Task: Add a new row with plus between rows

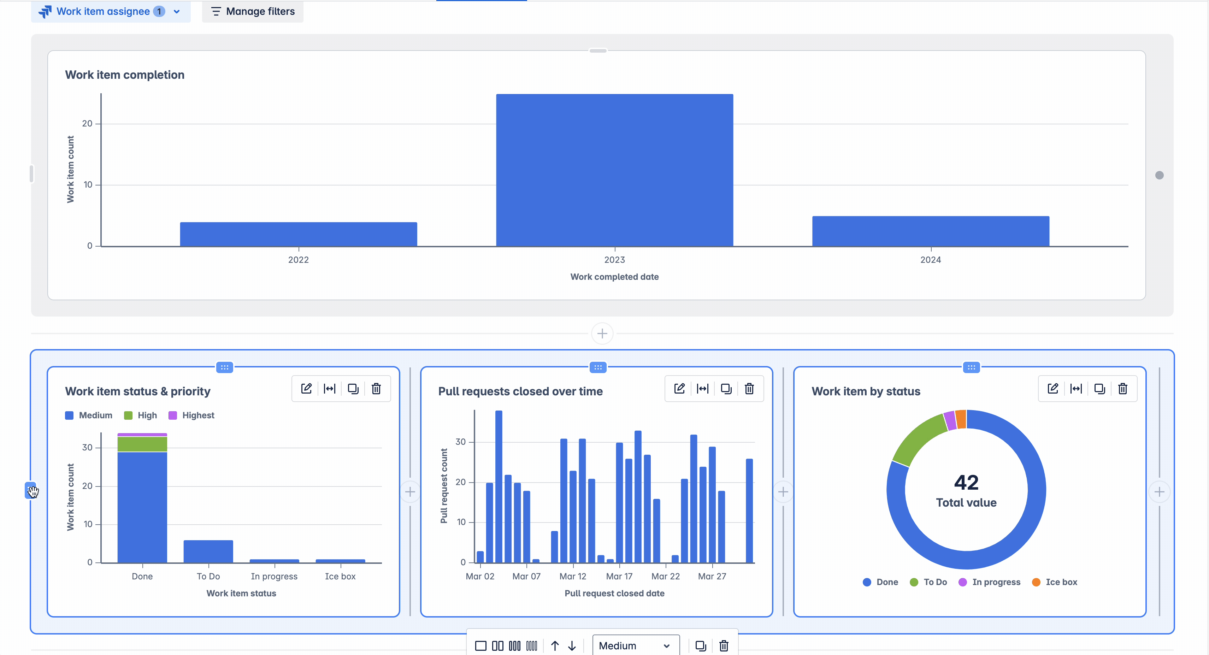Action: tap(602, 334)
